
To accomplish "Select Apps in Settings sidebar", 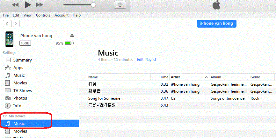I will (x=18, y=68).
